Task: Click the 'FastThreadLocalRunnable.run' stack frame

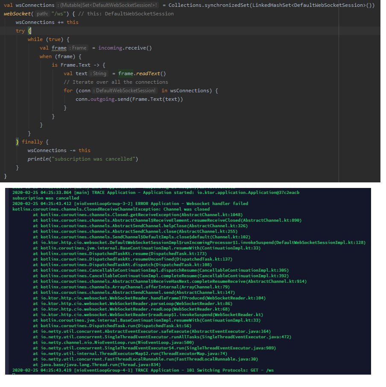Action: [x=145, y=359]
